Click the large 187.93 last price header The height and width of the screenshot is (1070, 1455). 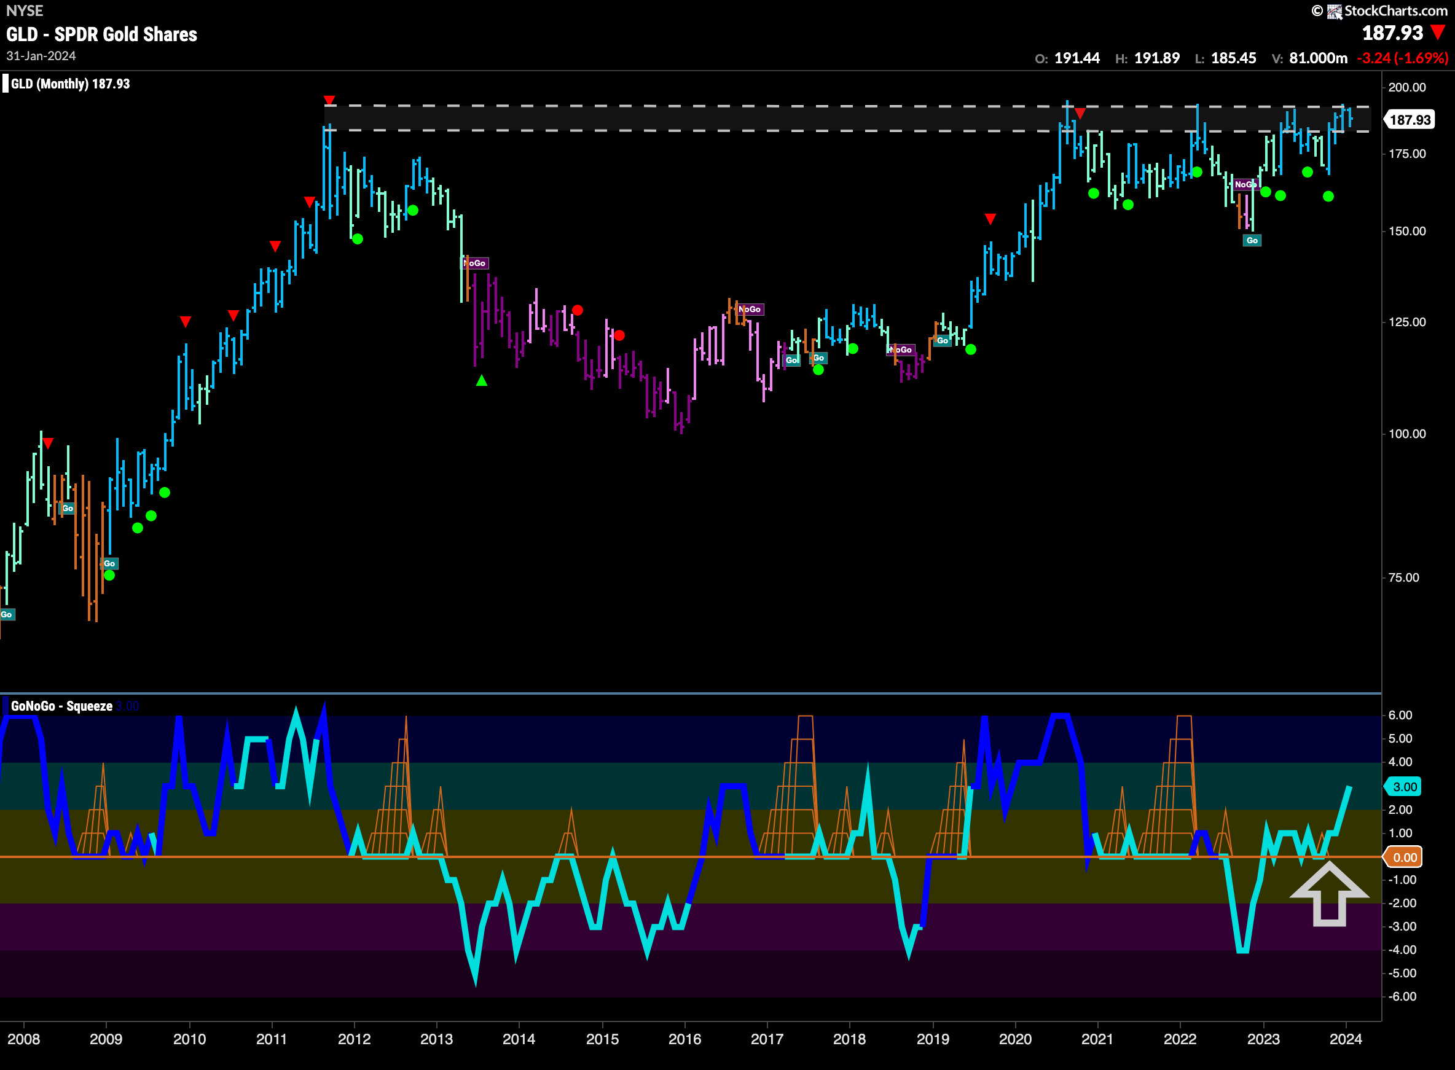1392,33
